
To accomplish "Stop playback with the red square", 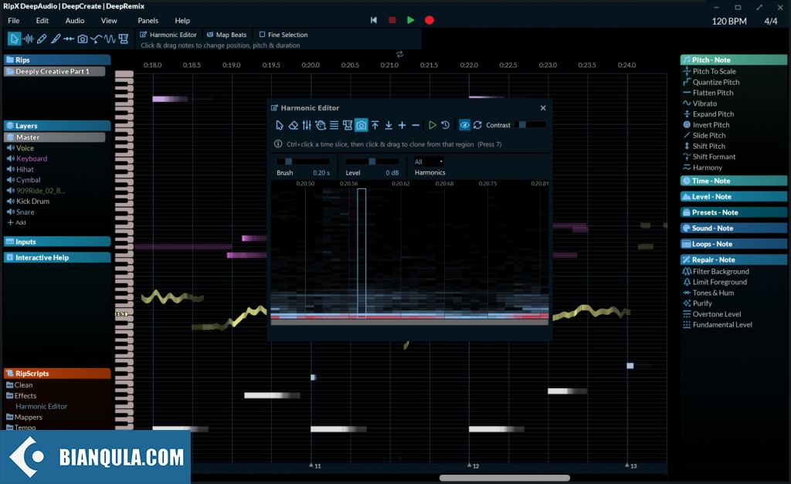I will [x=392, y=20].
